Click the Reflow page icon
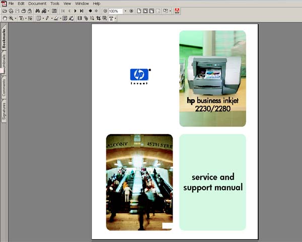The image size is (302, 242). (x=158, y=11)
